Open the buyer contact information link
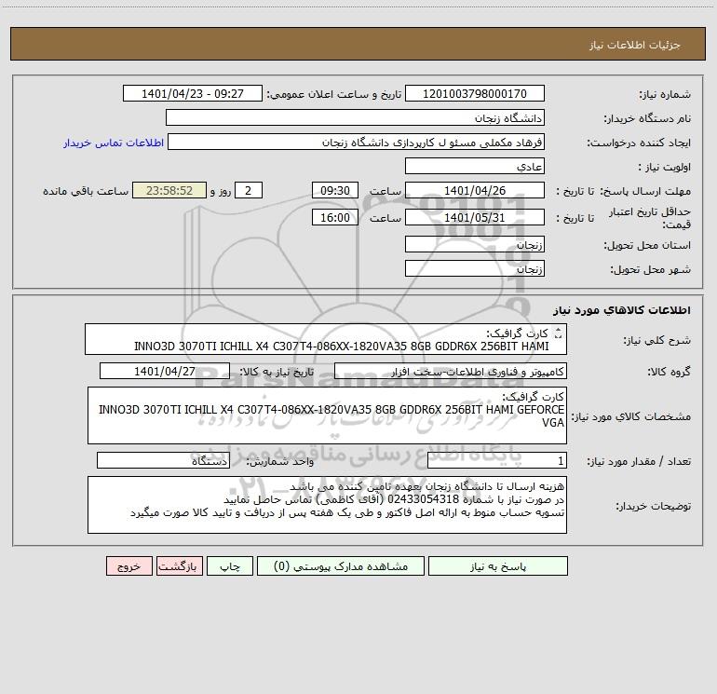The width and height of the screenshot is (717, 694). (114, 143)
